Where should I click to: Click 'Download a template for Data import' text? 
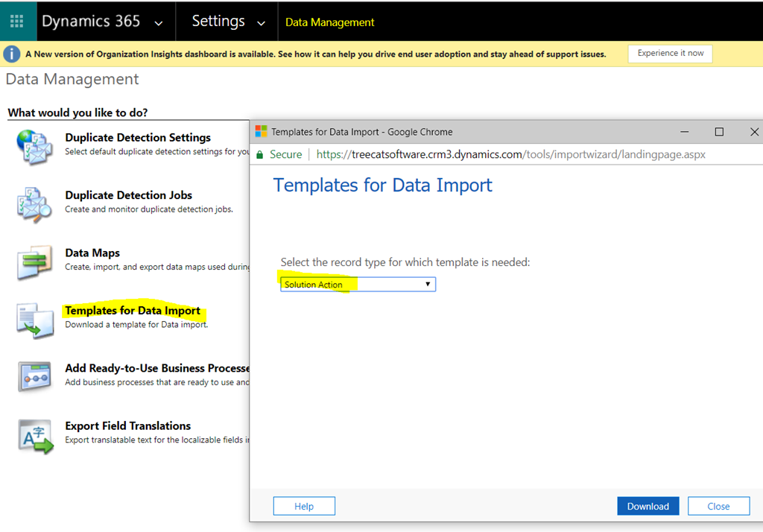click(x=136, y=325)
